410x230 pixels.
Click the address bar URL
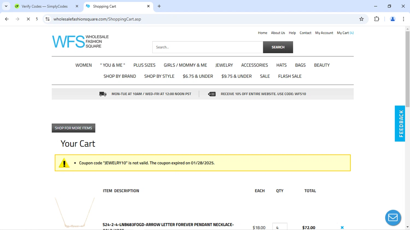pos(97,19)
